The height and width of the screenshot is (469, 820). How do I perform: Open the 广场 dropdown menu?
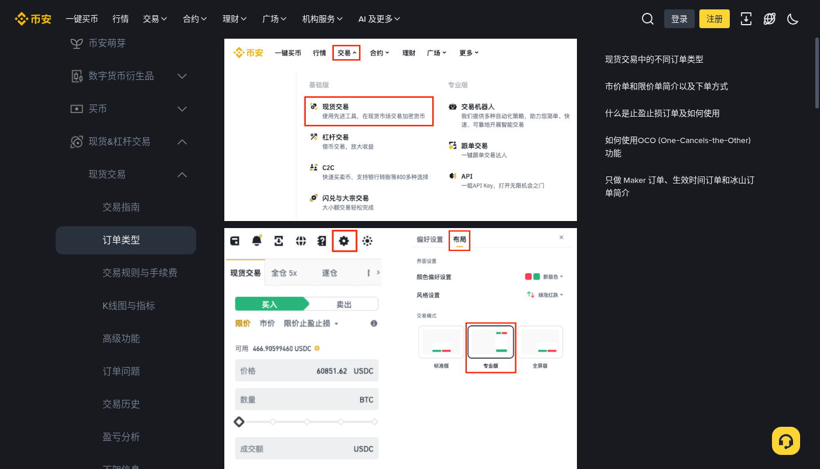(x=275, y=19)
